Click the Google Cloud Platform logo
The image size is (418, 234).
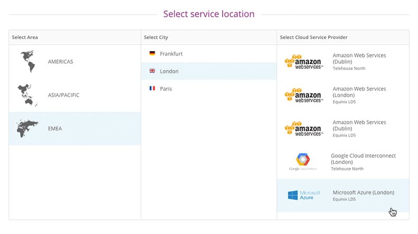(x=303, y=162)
